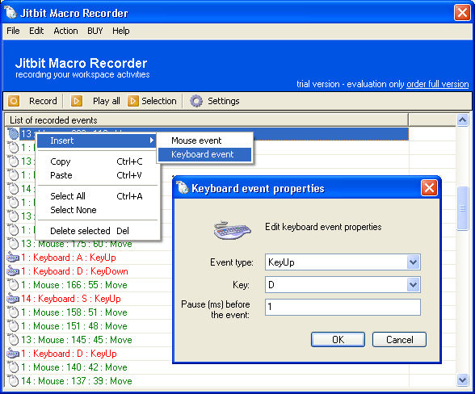Image resolution: width=475 pixels, height=394 pixels.
Task: Click the 'Pause (ms) before the event' field
Action: tap(343, 307)
